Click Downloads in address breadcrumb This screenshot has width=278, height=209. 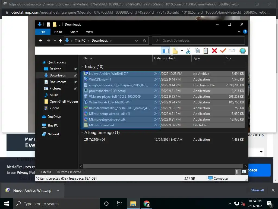click(100, 41)
